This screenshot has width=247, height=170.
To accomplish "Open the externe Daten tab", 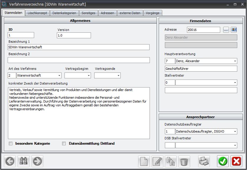I will tap(130, 13).
